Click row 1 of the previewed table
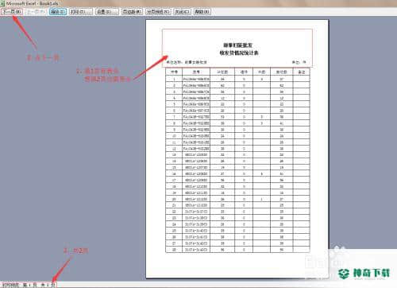 tap(237, 79)
